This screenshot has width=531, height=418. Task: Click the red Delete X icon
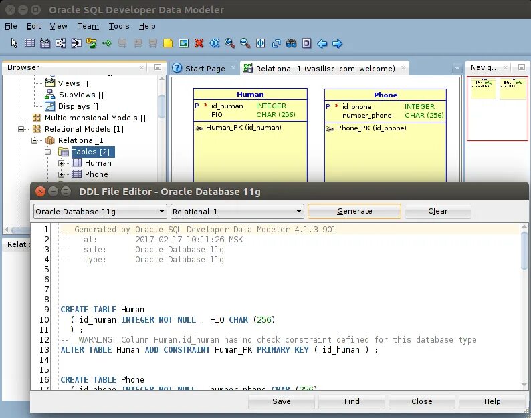click(x=199, y=43)
